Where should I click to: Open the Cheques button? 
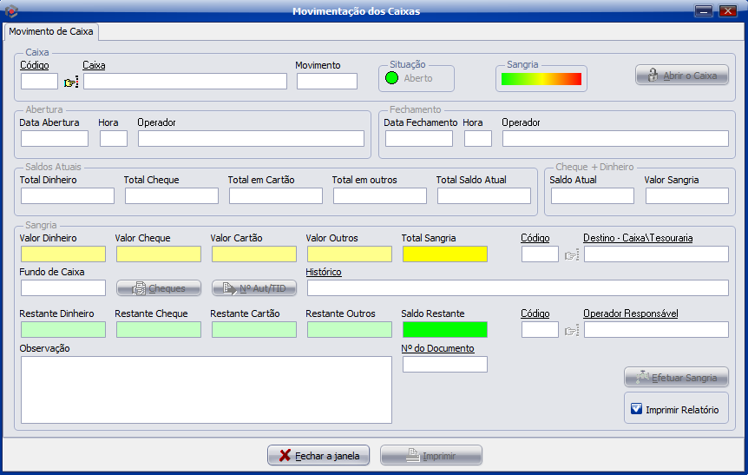(x=159, y=288)
